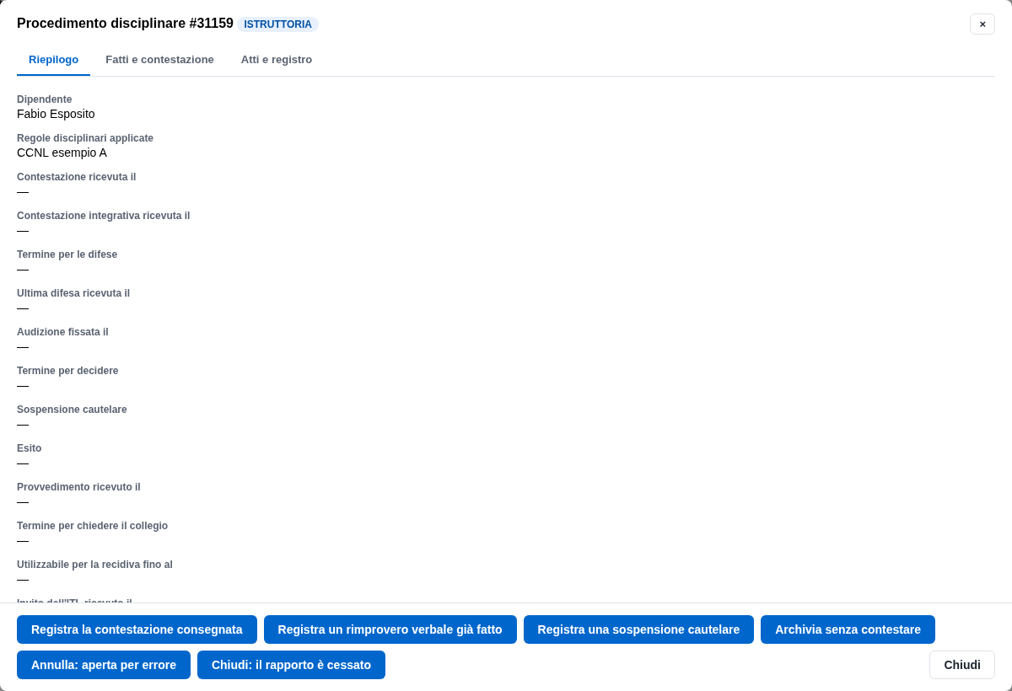Click Registra un rimprovero verbale già fatto
The height and width of the screenshot is (691, 1012).
[x=390, y=629]
